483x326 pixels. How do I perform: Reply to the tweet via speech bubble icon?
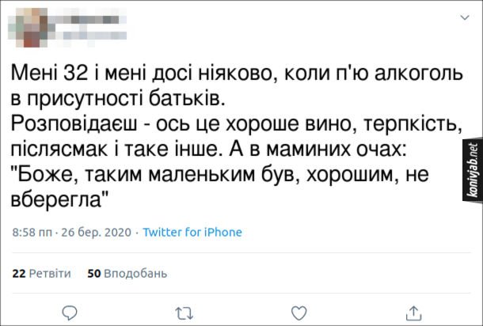[x=70, y=311]
